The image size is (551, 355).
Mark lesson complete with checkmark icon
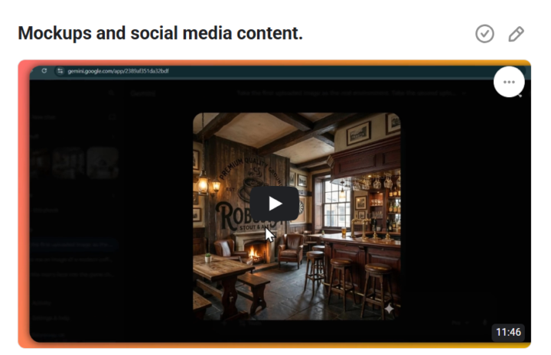484,34
